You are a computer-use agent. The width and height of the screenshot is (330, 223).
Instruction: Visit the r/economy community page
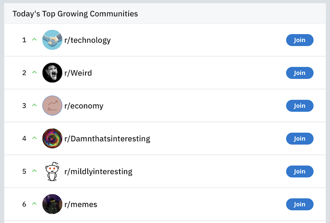point(84,106)
